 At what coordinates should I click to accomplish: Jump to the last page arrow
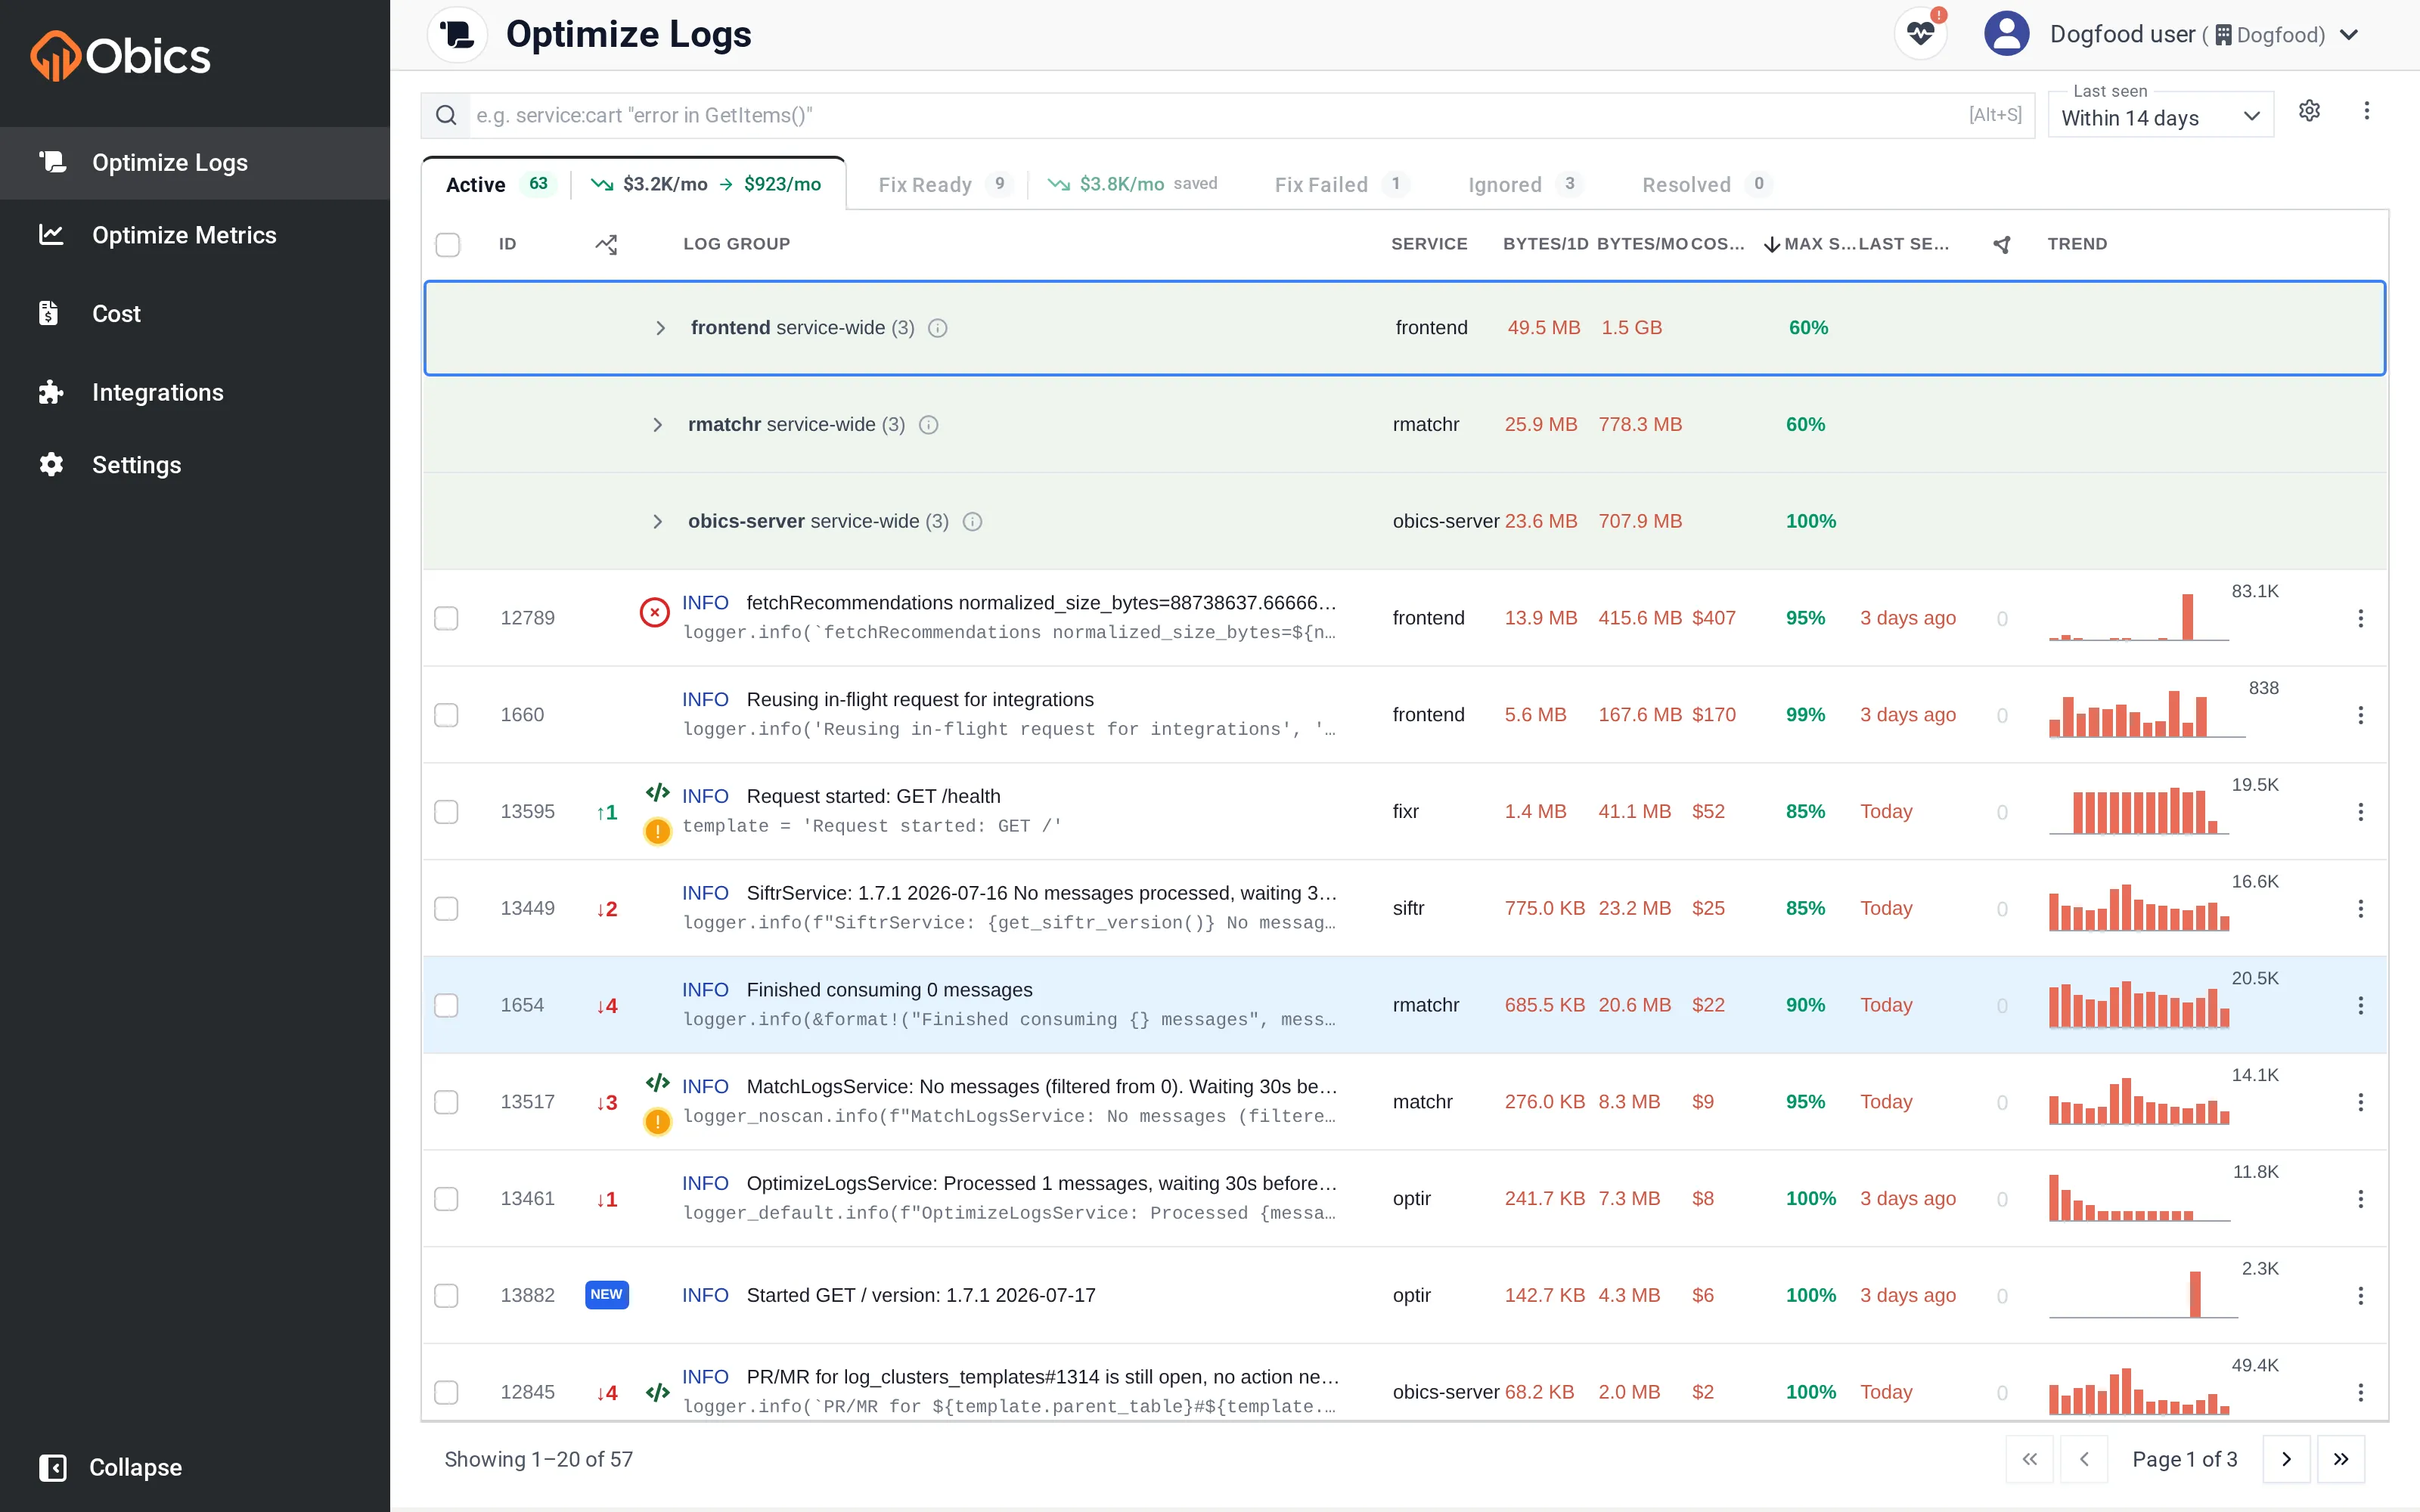(2341, 1460)
